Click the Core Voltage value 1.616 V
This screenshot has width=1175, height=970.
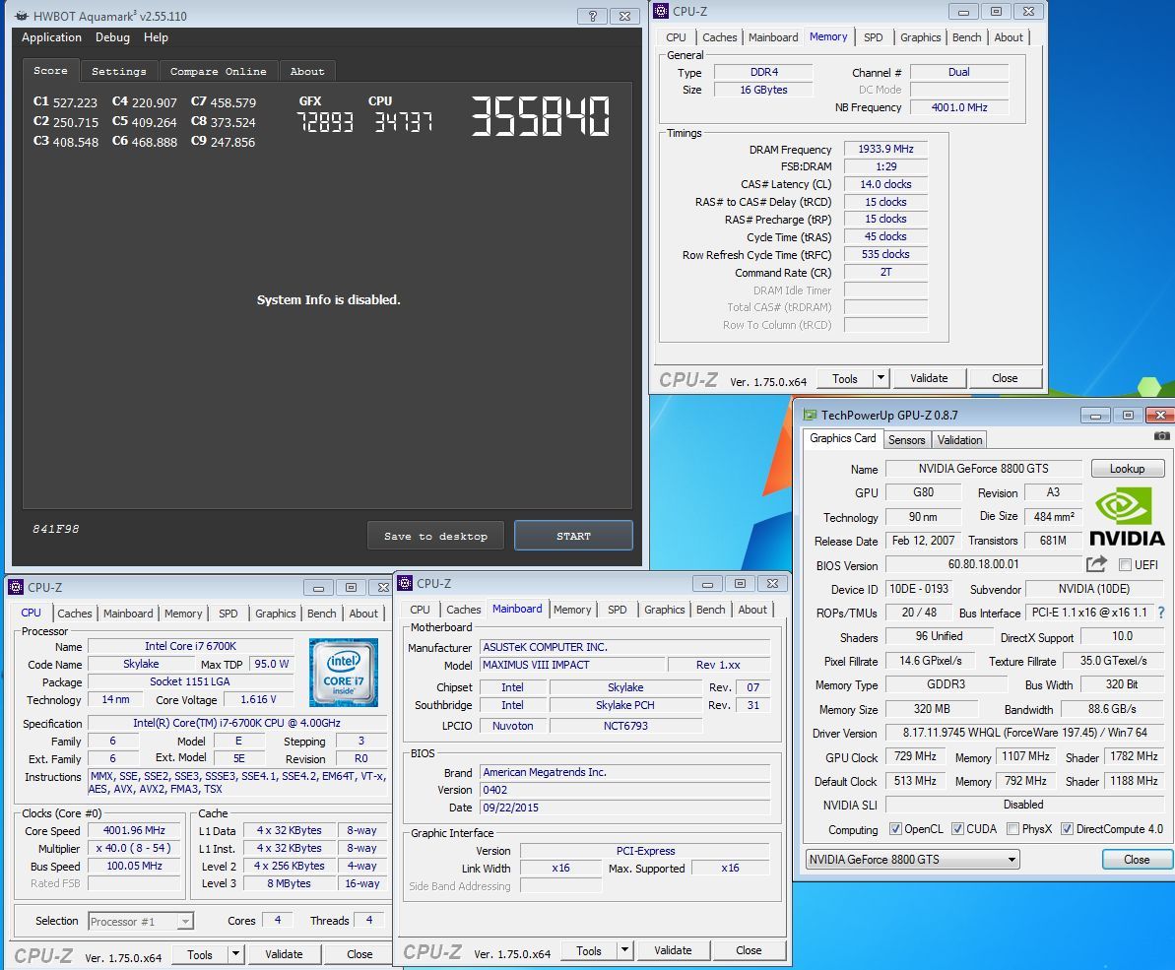258,699
